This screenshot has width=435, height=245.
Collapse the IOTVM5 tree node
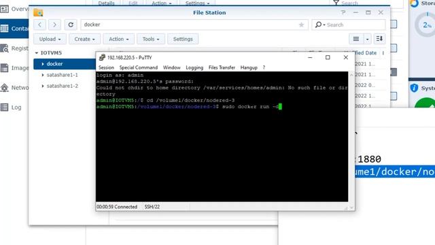37,53
